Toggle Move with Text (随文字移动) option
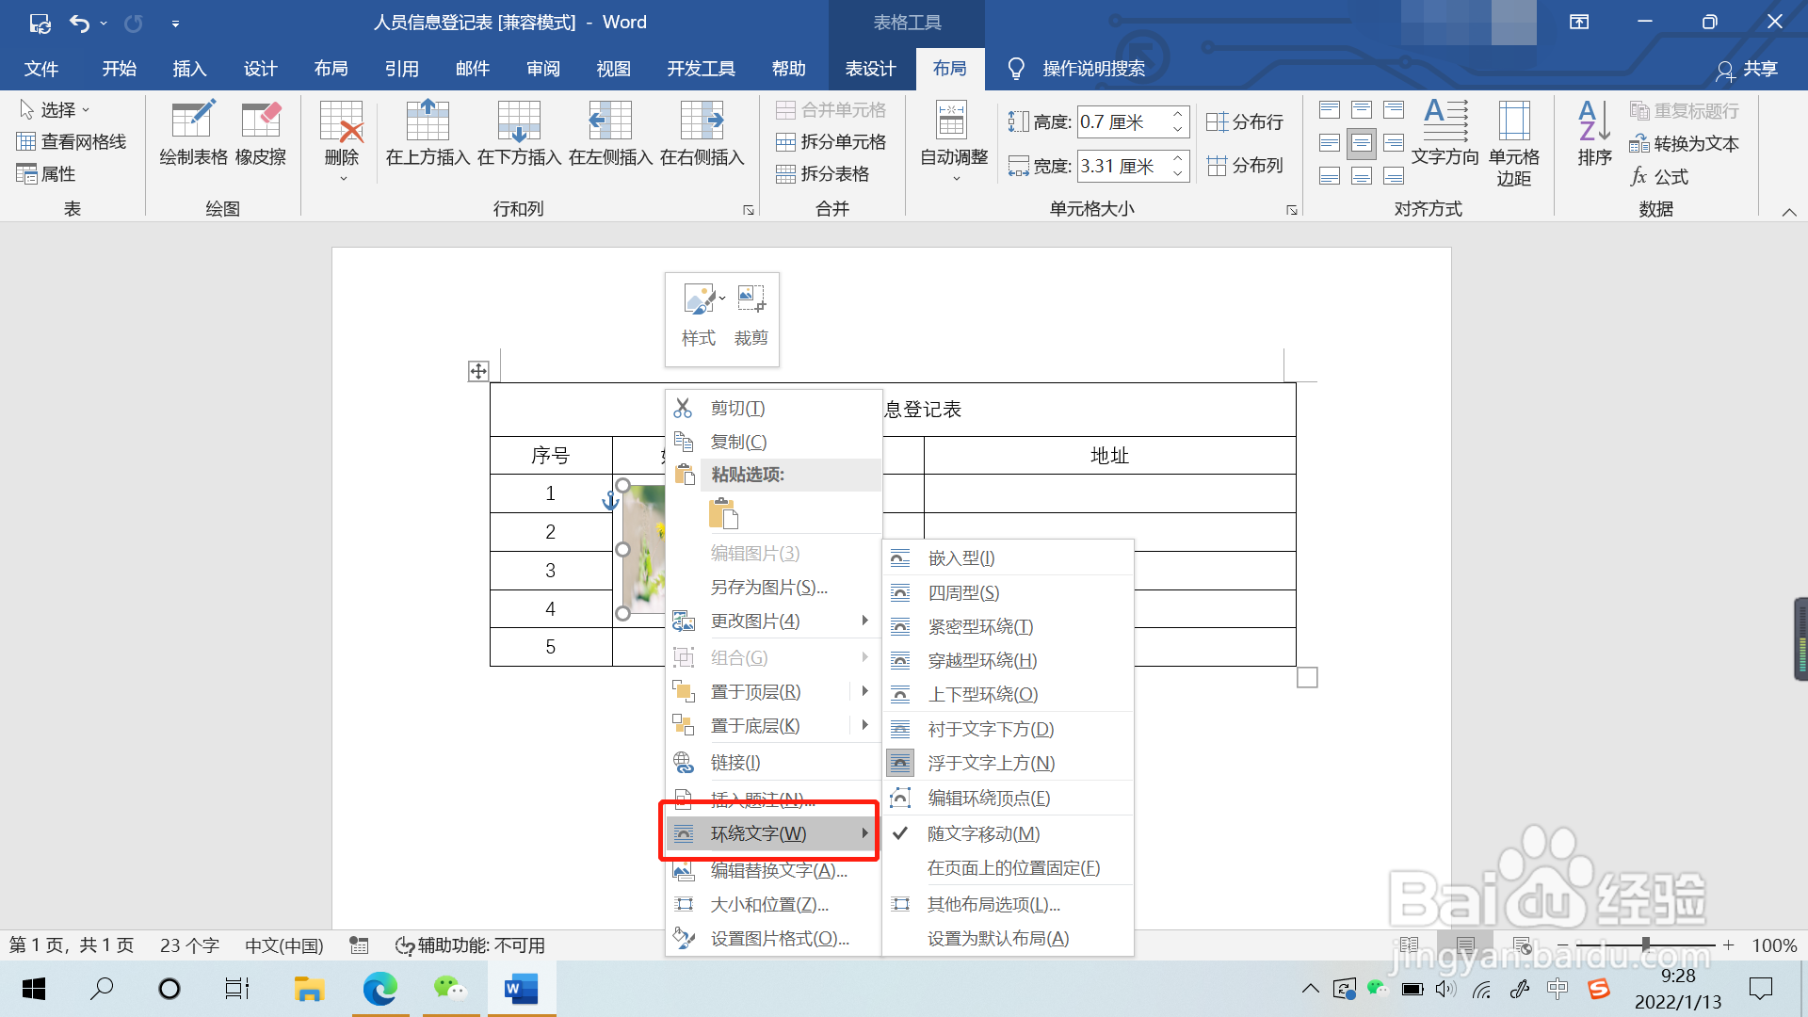The width and height of the screenshot is (1808, 1017). pyautogui.click(x=983, y=833)
